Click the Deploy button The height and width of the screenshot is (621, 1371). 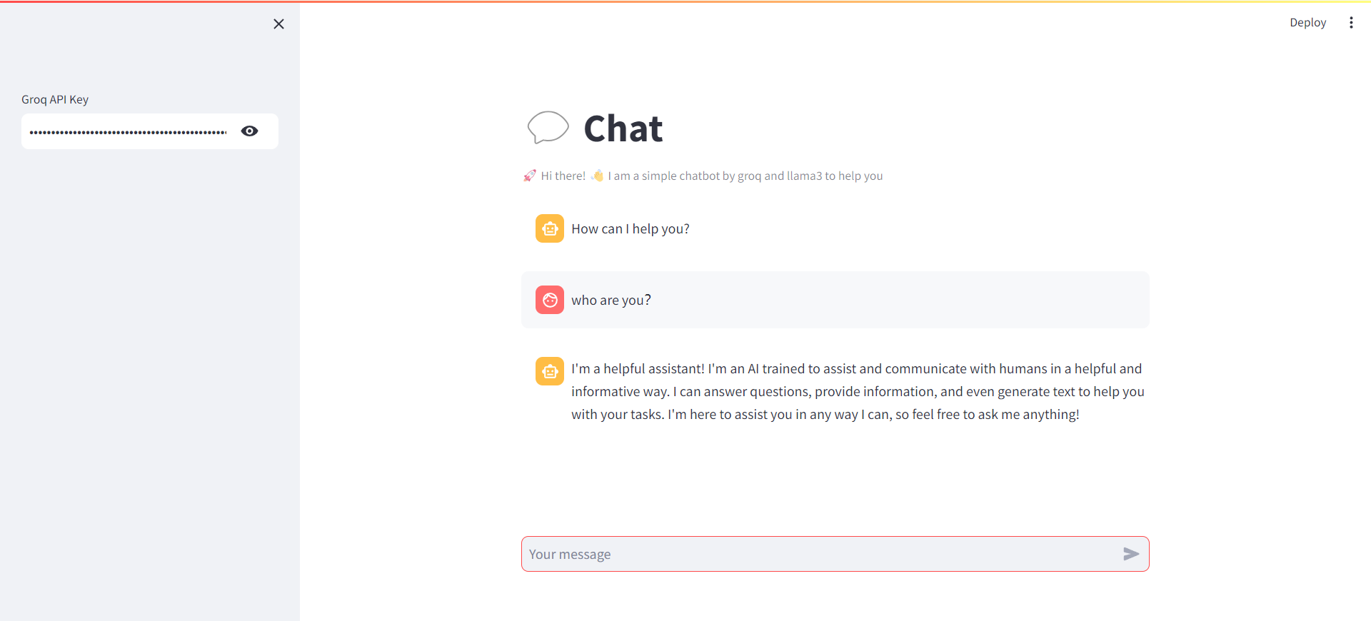click(1307, 23)
